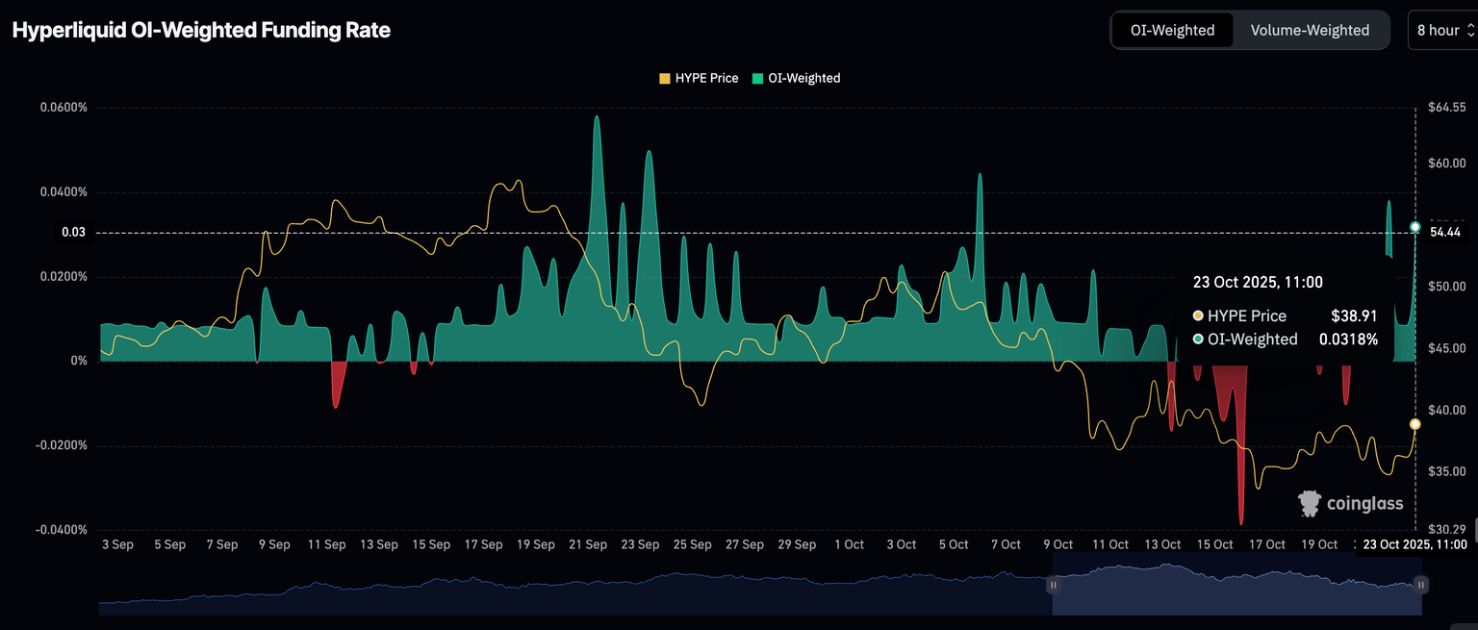Click the green dot in the tooltip

tap(1198, 339)
